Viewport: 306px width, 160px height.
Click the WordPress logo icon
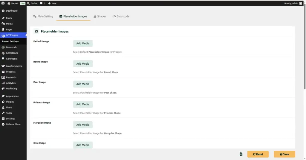click(x=3, y=3)
